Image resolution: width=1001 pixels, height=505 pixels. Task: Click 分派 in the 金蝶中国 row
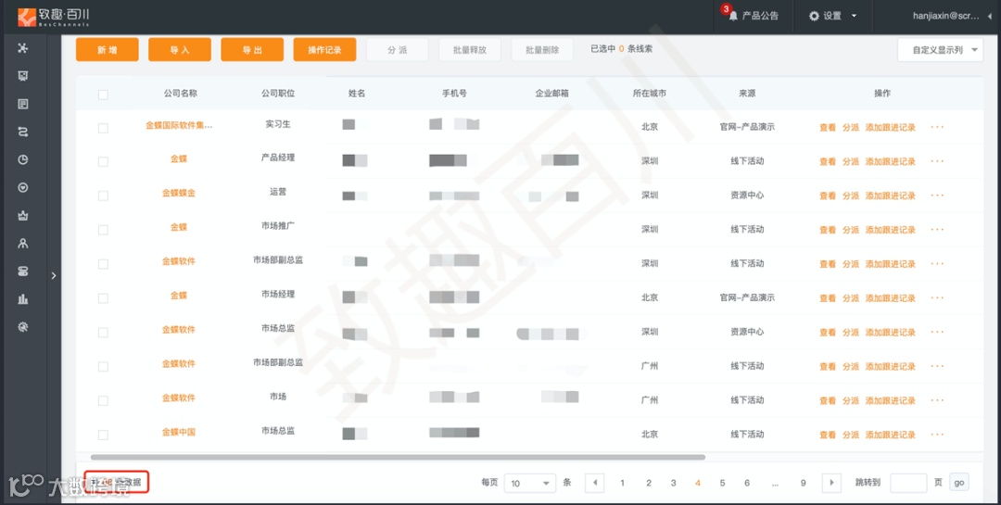[851, 435]
